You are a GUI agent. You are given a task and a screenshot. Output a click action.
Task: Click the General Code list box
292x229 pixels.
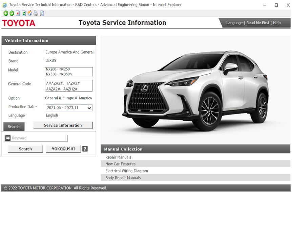(x=68, y=85)
